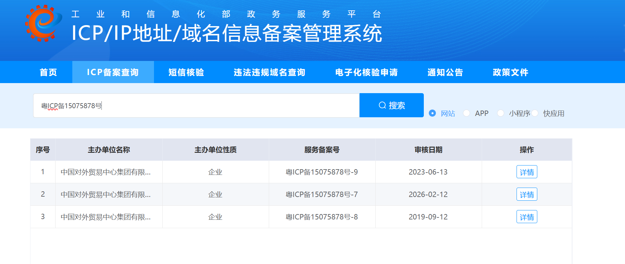Click sequence number 2 in the table
The image size is (625, 264).
click(43, 194)
